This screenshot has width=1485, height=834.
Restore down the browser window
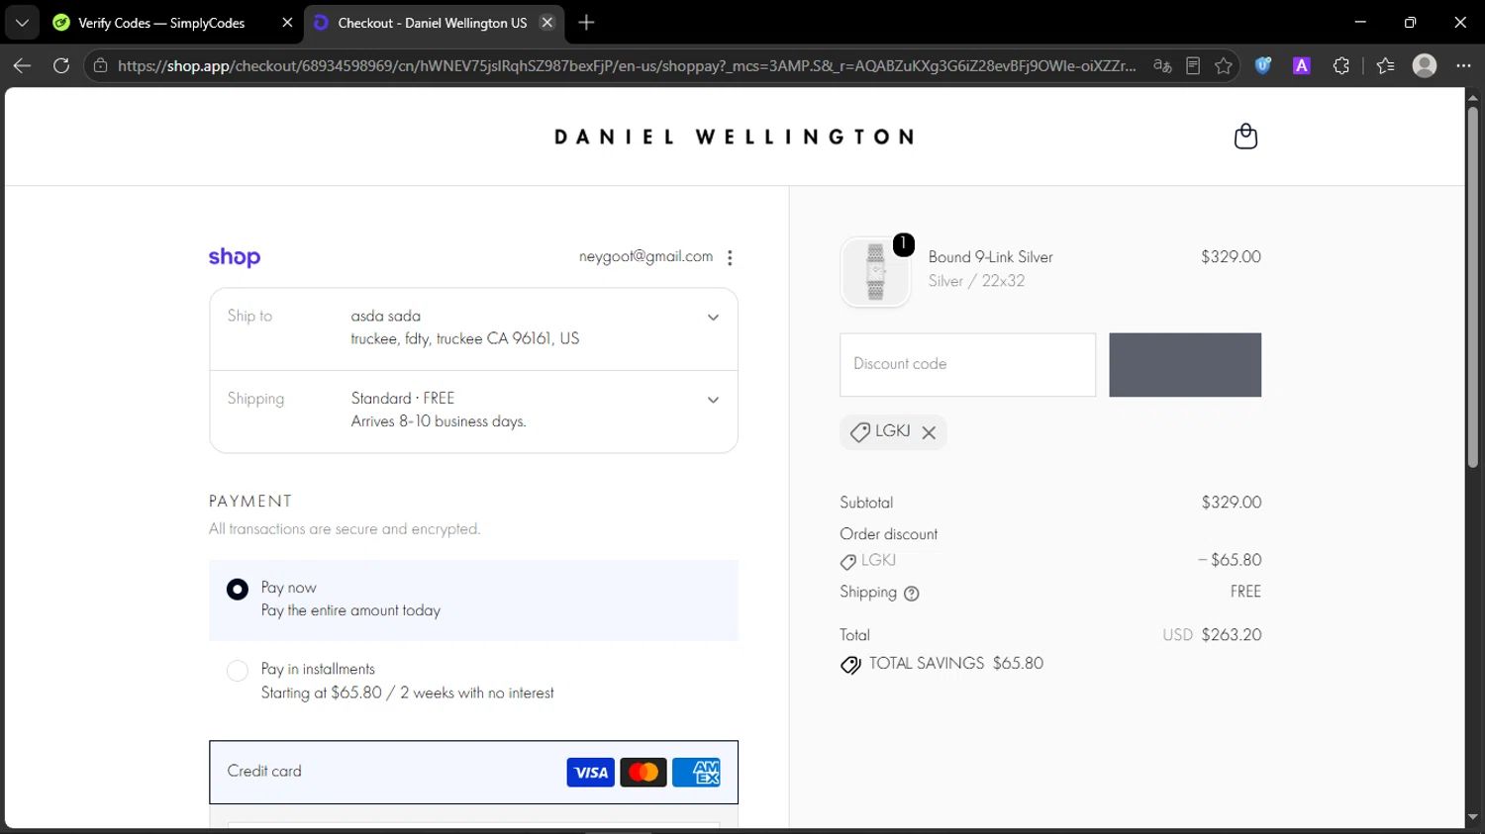(x=1410, y=22)
